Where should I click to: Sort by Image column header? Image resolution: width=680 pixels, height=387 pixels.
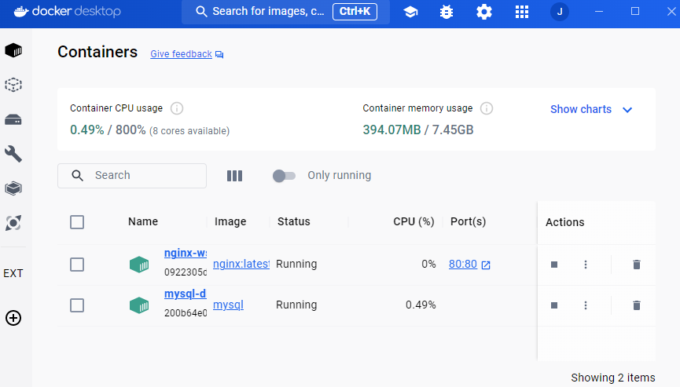click(x=230, y=221)
